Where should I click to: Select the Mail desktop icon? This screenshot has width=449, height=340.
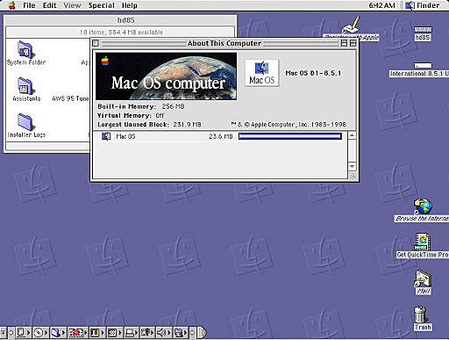pos(423,279)
